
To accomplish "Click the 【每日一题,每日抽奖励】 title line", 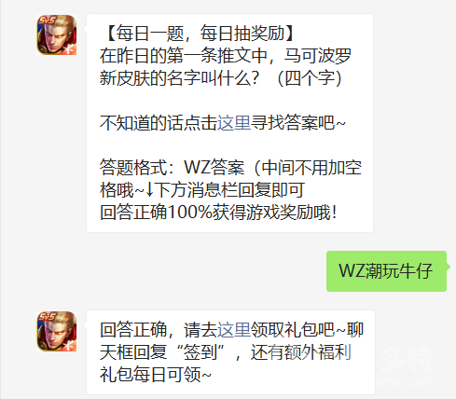I will (x=200, y=34).
